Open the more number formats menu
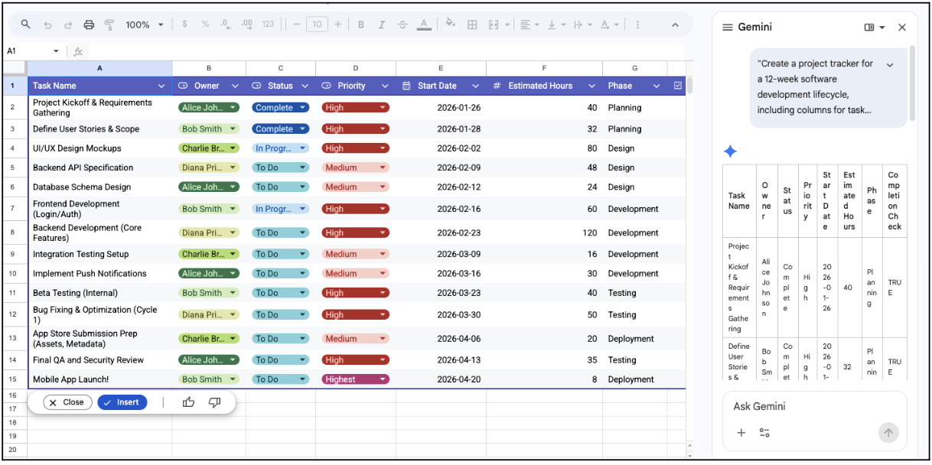 (x=267, y=24)
